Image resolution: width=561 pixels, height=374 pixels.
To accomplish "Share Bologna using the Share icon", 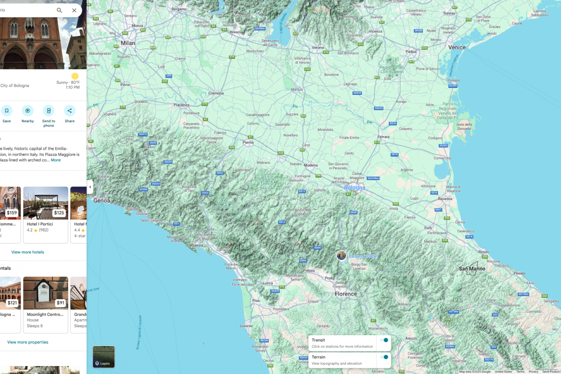I will [x=70, y=111].
